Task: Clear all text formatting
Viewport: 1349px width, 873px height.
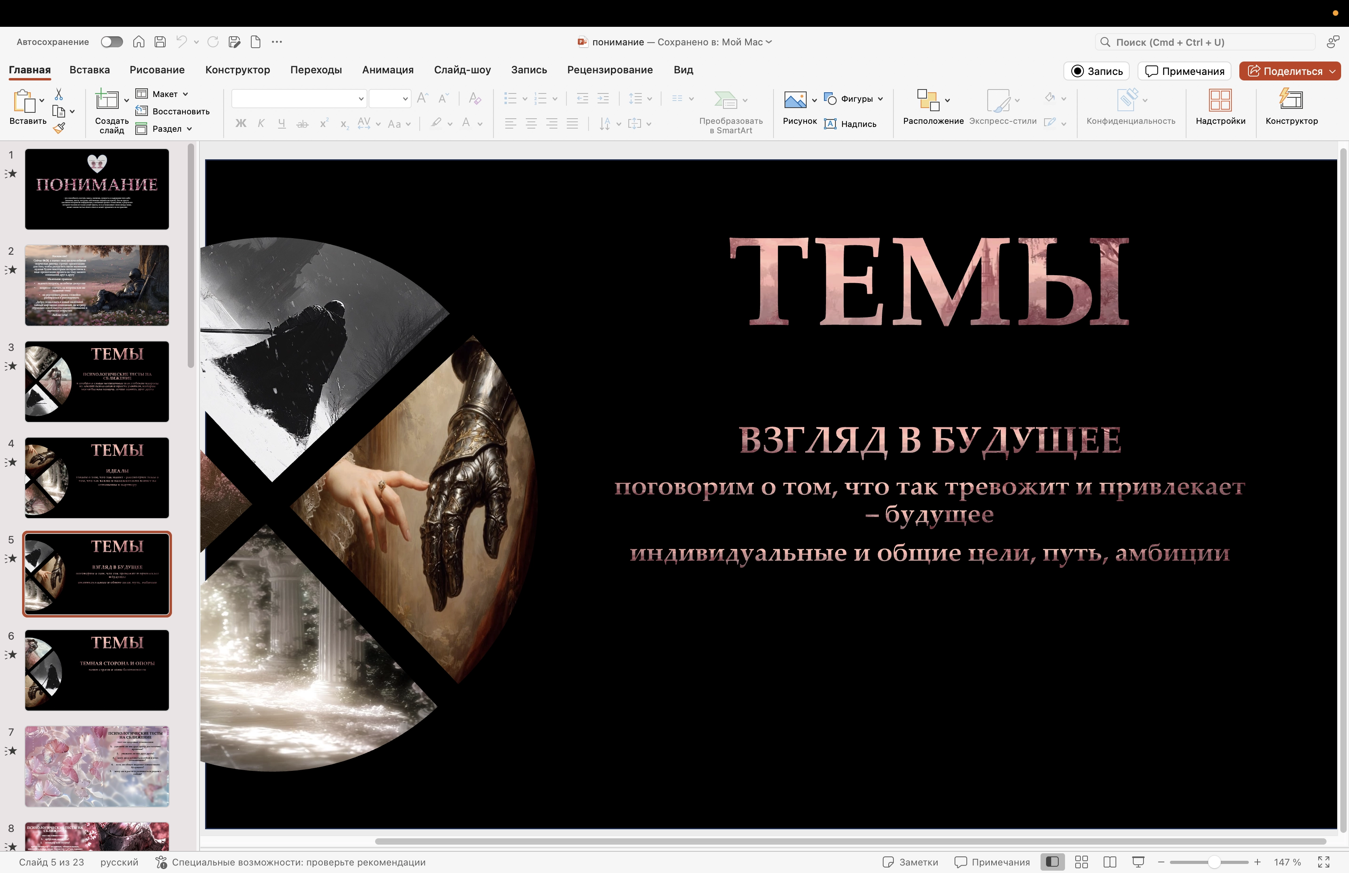Action: click(475, 99)
